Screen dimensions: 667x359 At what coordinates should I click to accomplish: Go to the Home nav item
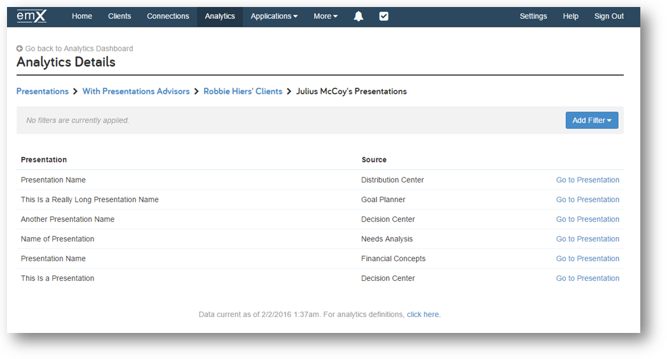pos(81,16)
